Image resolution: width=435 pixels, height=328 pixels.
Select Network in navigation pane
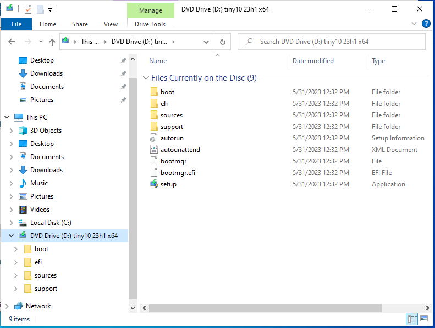click(x=38, y=306)
